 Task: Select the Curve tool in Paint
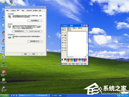65,45
